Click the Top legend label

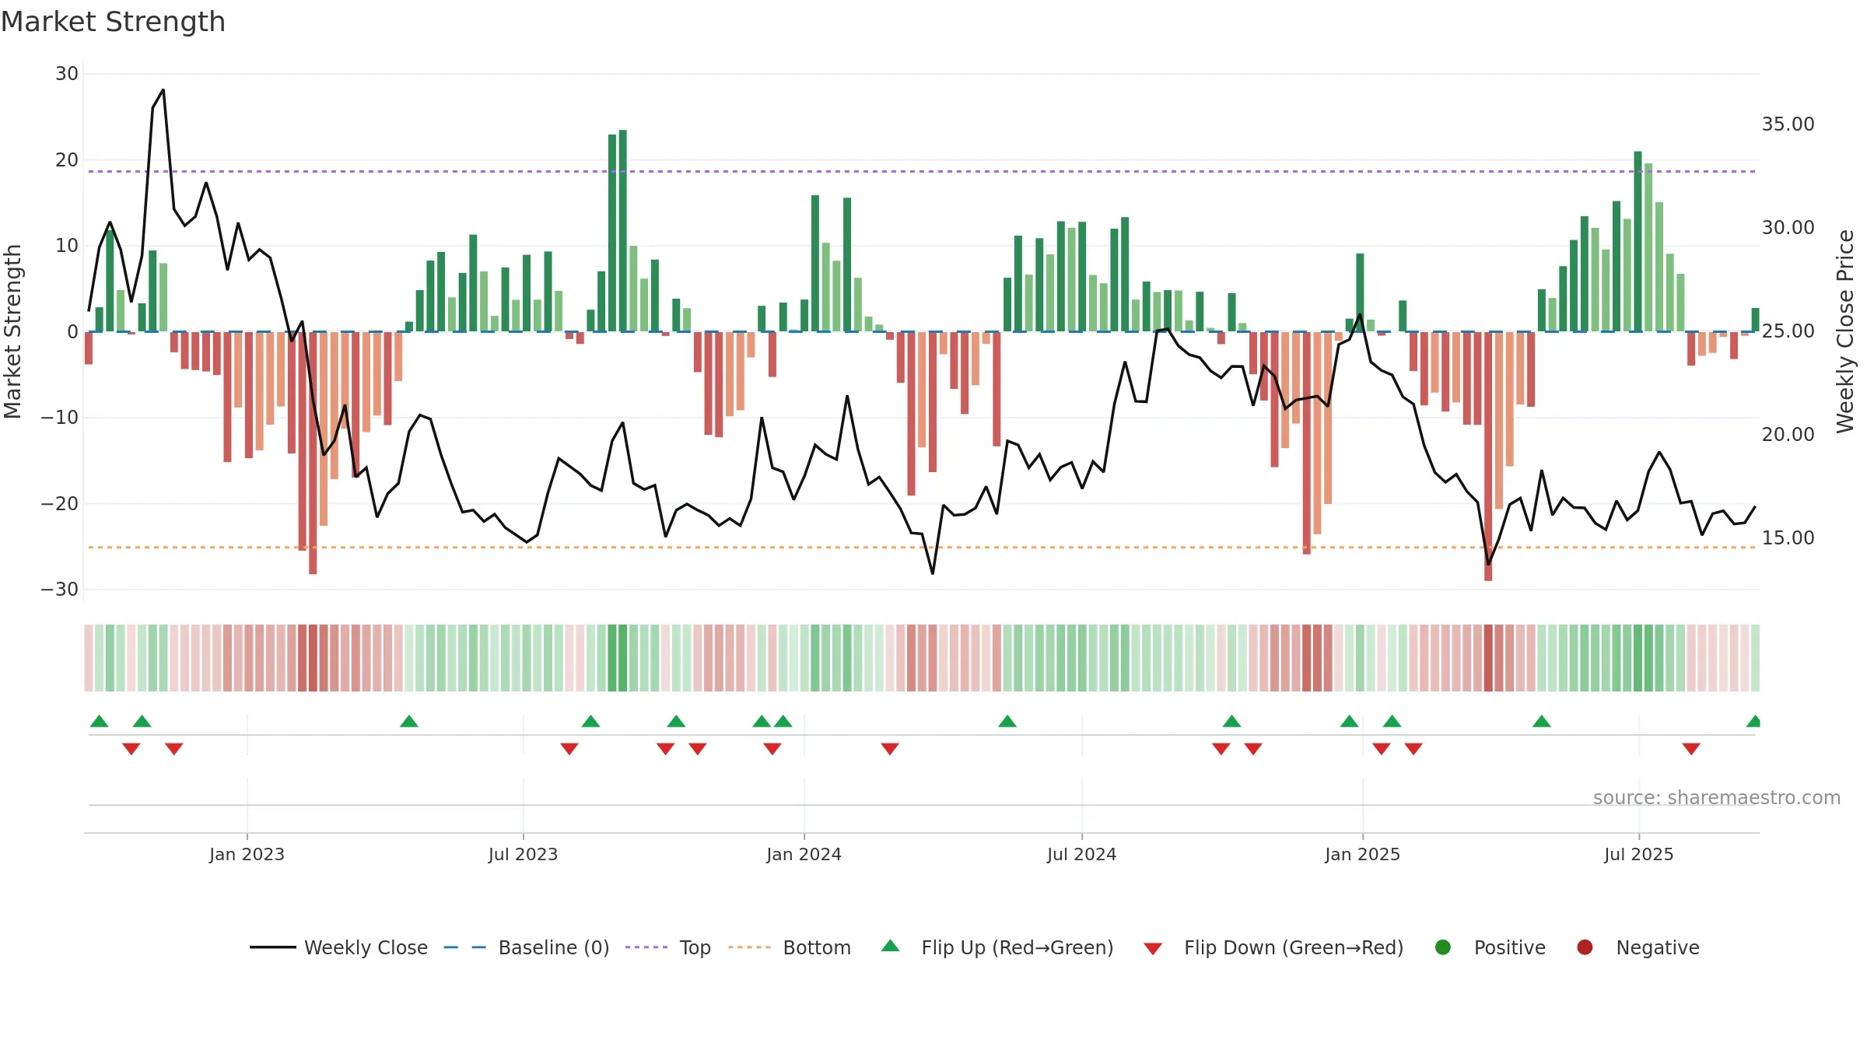click(695, 947)
